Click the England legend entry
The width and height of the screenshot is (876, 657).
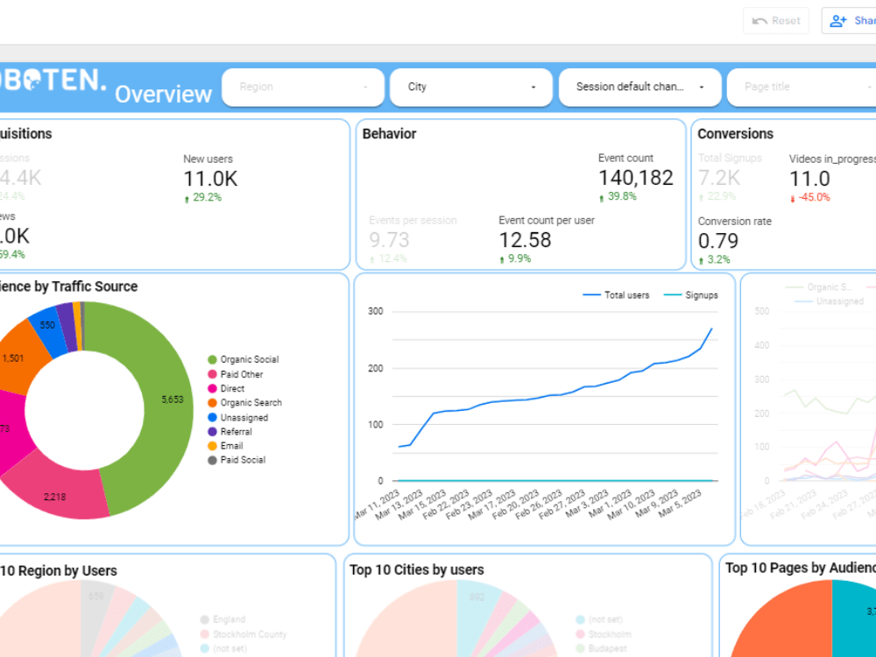point(223,619)
